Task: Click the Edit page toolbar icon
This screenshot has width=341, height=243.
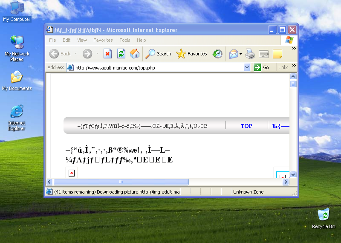Action: point(263,54)
